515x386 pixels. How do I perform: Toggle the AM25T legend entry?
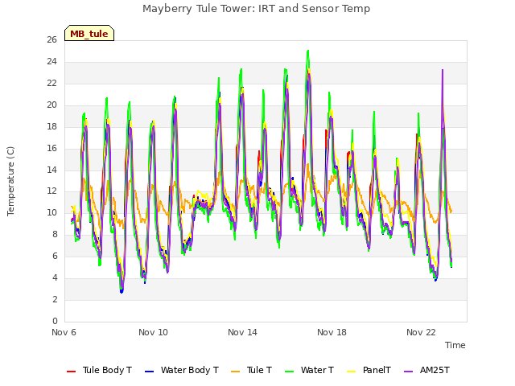coord(426,370)
